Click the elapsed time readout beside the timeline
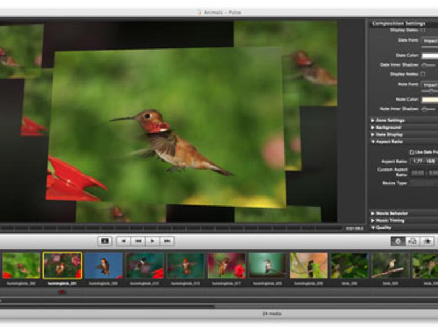This screenshot has width=438, height=329. click(x=355, y=229)
